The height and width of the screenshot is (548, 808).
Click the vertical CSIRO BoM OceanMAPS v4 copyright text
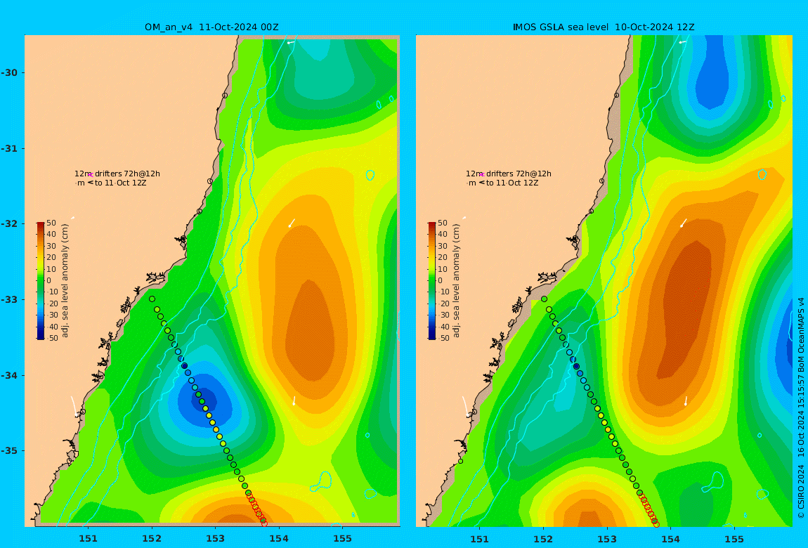(801, 408)
